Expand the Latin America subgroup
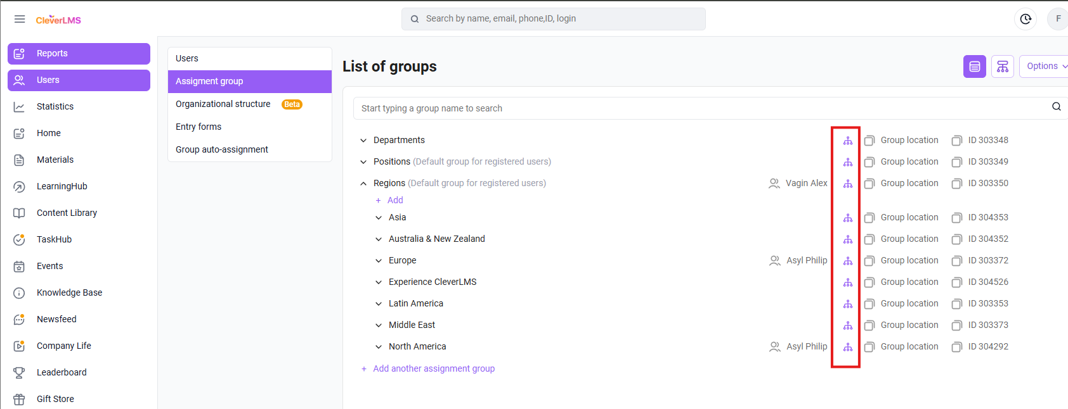This screenshot has width=1068, height=409. (x=379, y=304)
